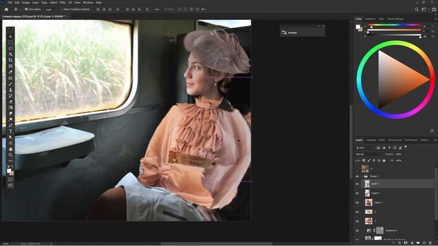This screenshot has height=246, width=438.
Task: Select the Eraser tool
Action: (x=10, y=102)
